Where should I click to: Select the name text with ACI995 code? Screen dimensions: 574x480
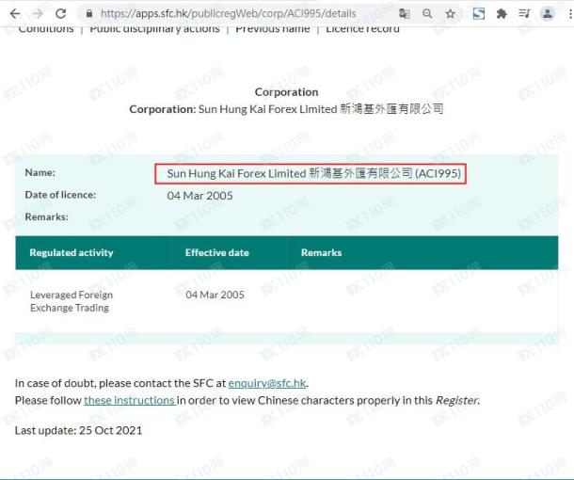[x=313, y=173]
